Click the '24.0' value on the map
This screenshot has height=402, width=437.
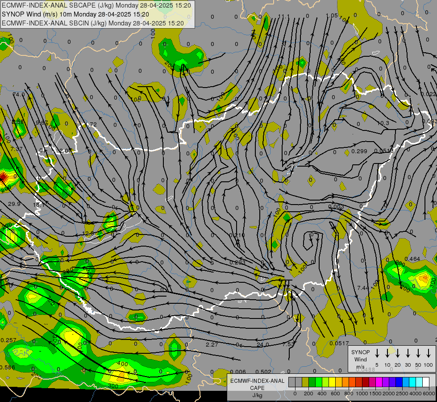[x=262, y=345]
